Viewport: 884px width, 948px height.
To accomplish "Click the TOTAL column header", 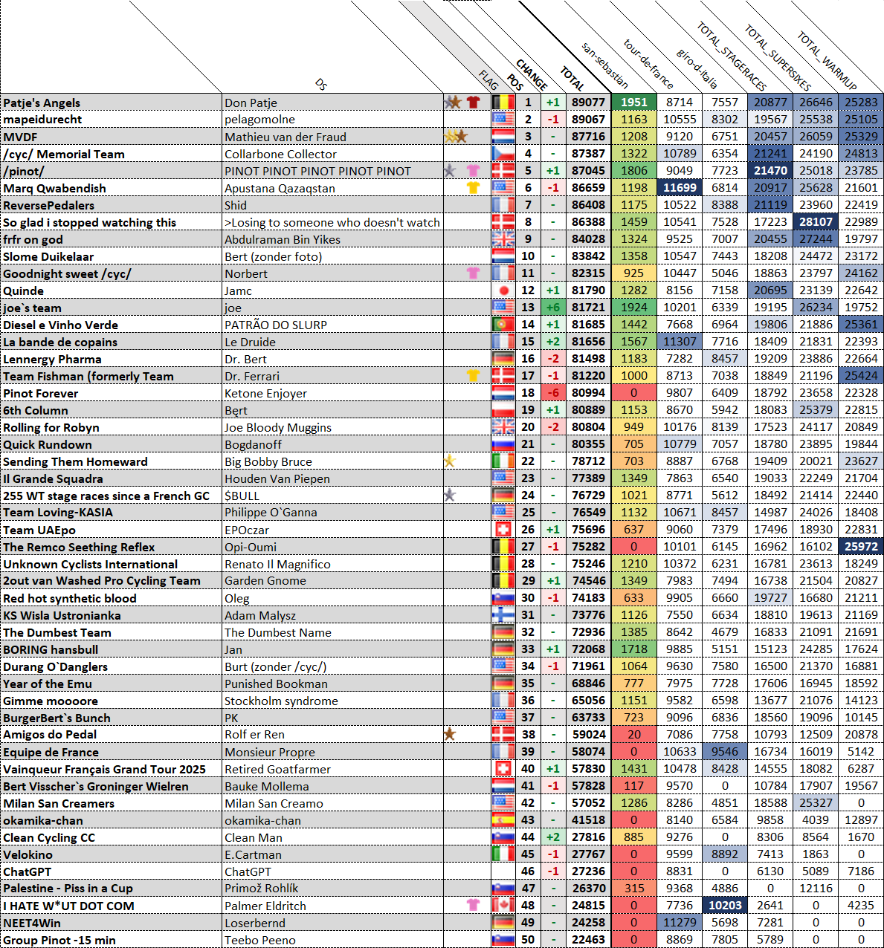I will coord(572,79).
